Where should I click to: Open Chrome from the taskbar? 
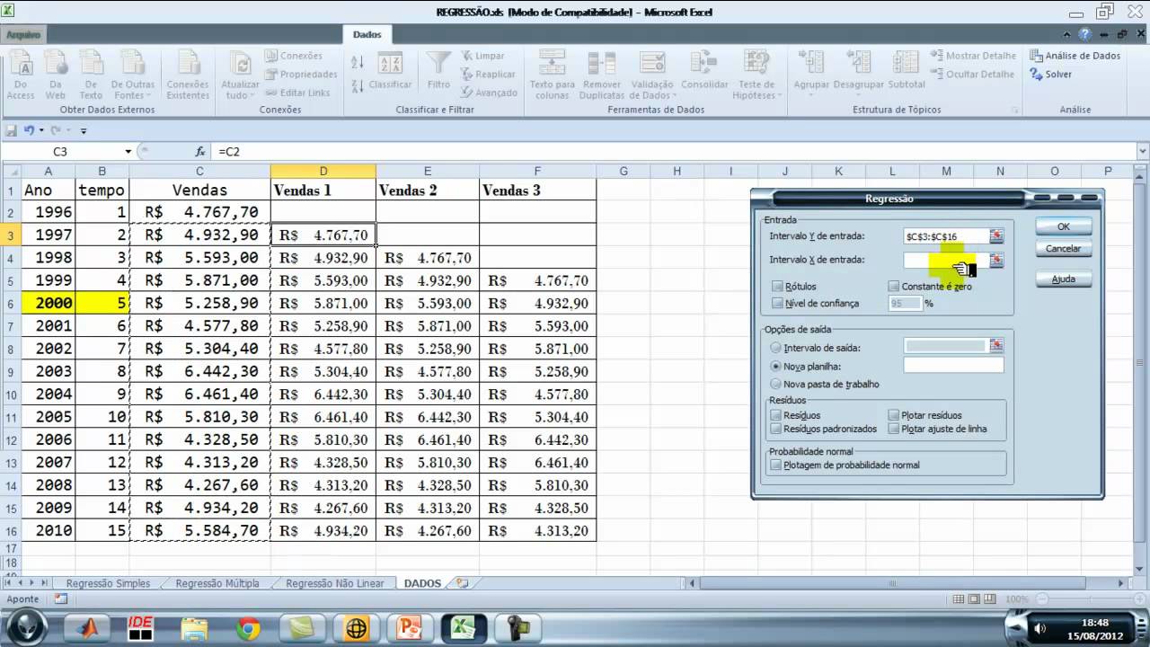pos(248,628)
